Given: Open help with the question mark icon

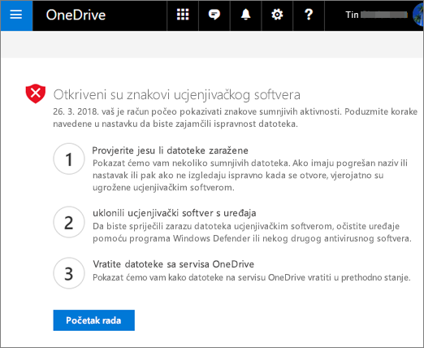Looking at the screenshot, I should (x=309, y=15).
